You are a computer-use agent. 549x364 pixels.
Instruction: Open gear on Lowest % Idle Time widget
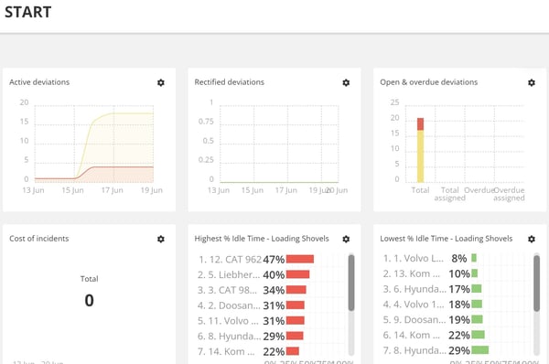532,239
